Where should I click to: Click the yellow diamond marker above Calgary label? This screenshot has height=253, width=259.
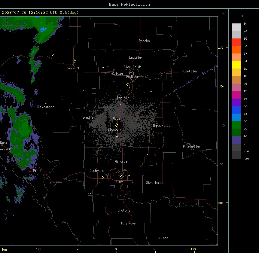122,177
